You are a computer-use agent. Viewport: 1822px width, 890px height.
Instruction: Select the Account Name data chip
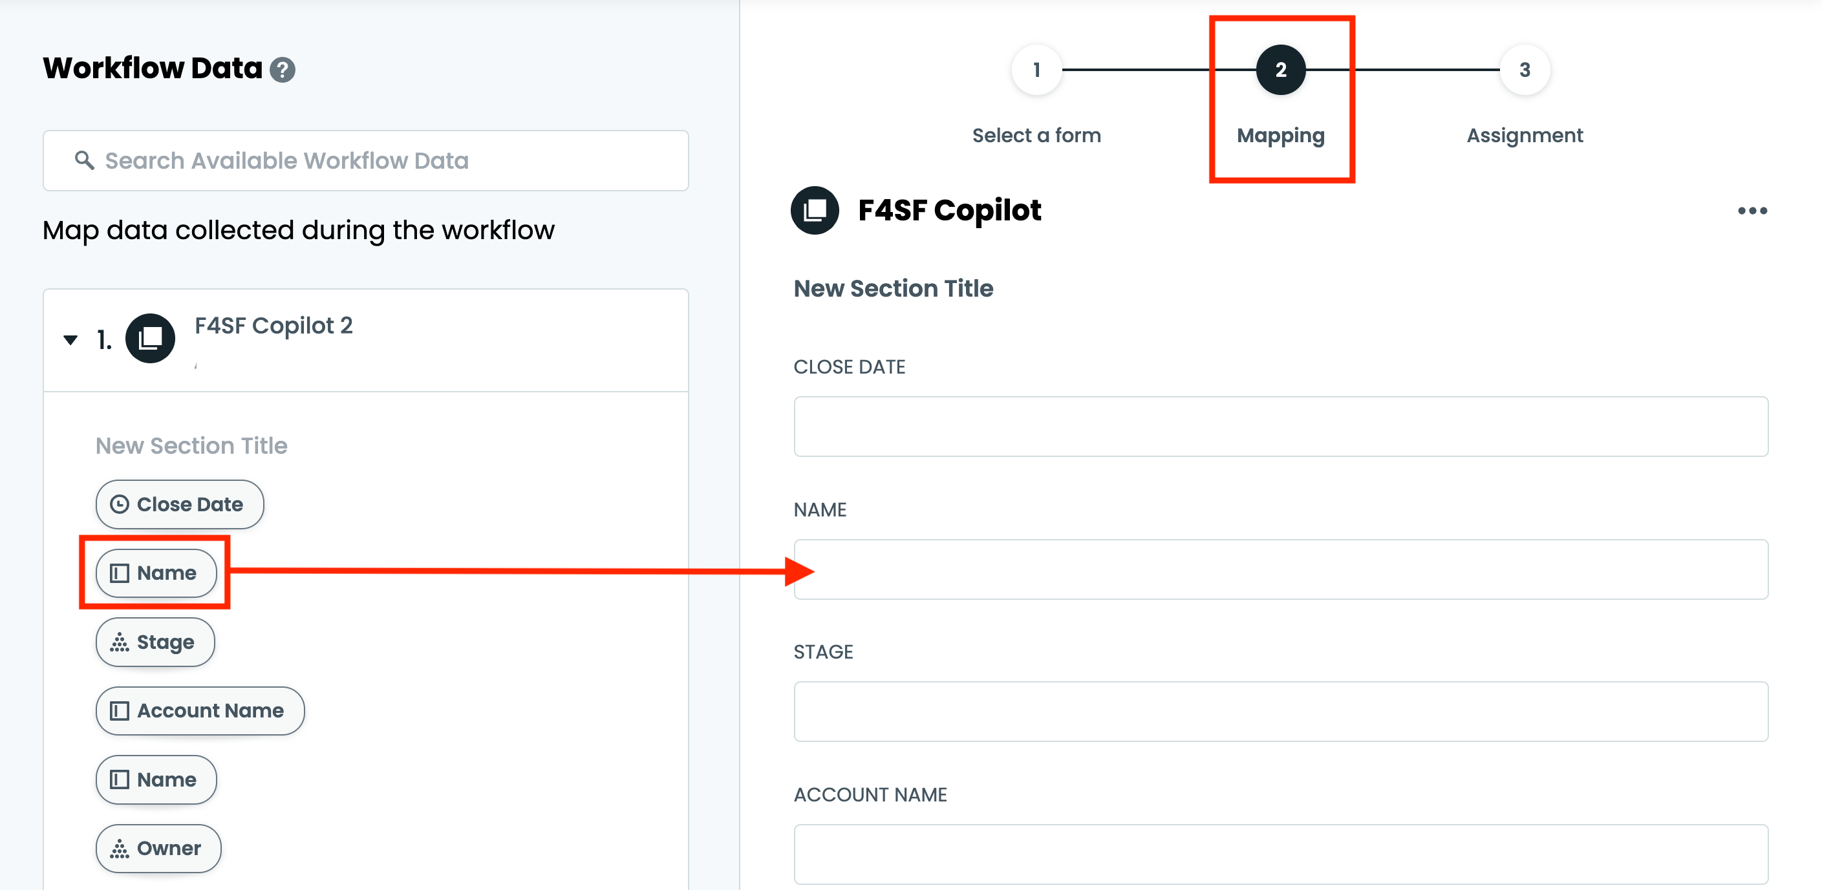pos(200,710)
